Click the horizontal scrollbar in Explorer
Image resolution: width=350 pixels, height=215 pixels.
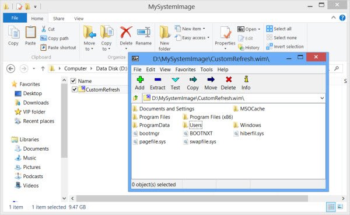pos(192,198)
